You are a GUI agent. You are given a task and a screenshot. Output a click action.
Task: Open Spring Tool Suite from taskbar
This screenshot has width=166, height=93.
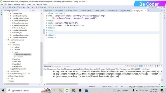[67, 90]
